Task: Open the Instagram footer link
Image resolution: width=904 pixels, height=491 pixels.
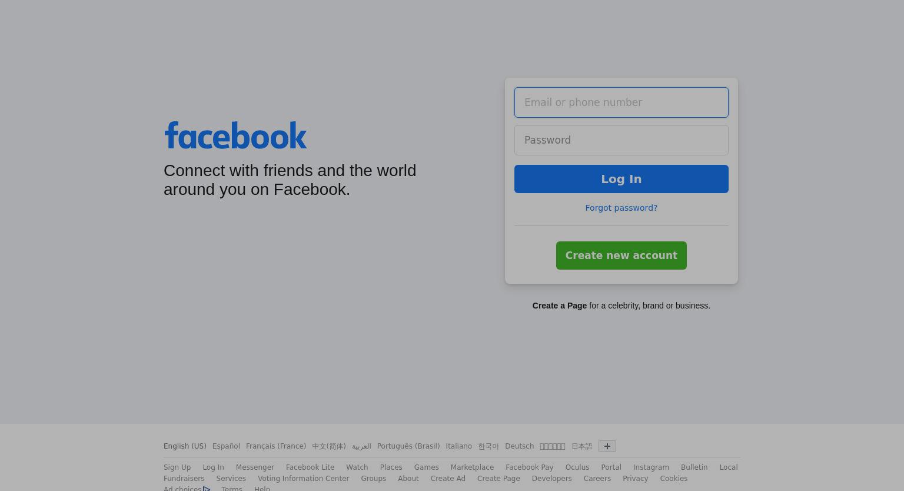Action: pyautogui.click(x=651, y=467)
